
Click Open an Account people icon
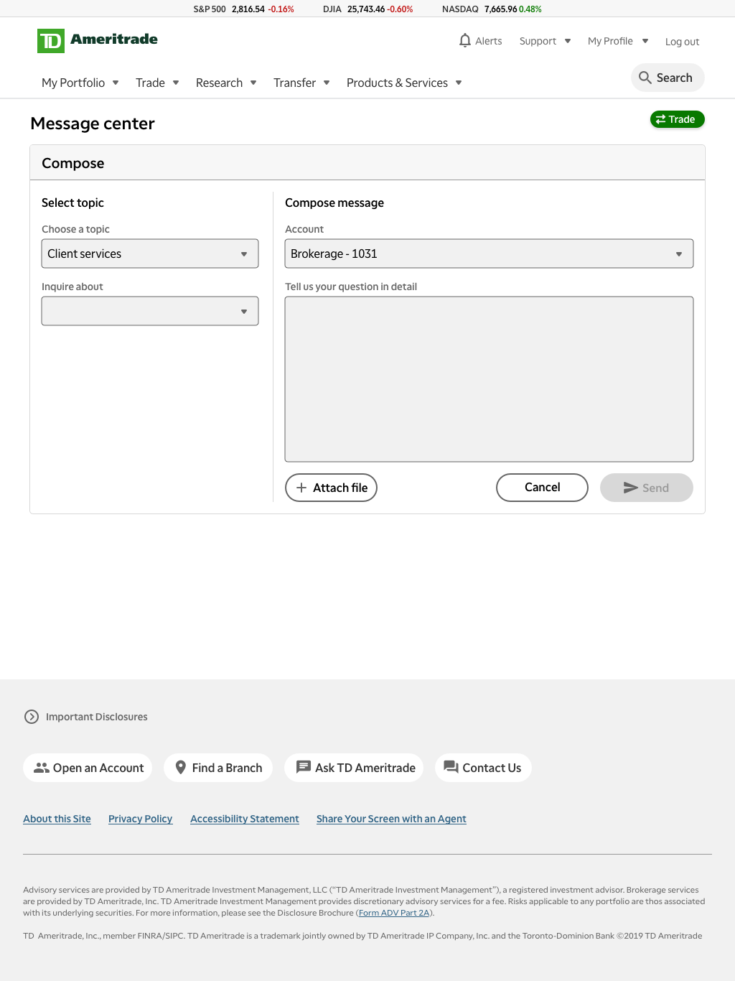click(x=42, y=768)
